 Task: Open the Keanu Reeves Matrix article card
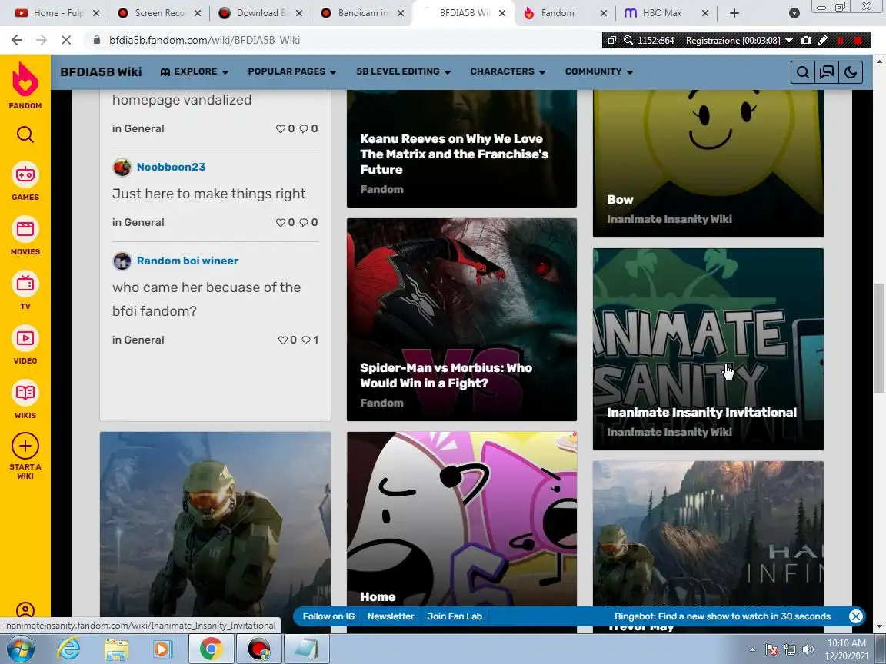point(461,149)
